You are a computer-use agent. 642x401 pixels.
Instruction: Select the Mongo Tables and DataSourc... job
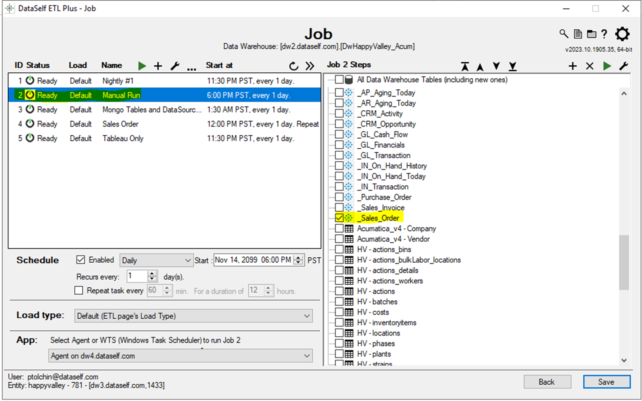pos(165,109)
